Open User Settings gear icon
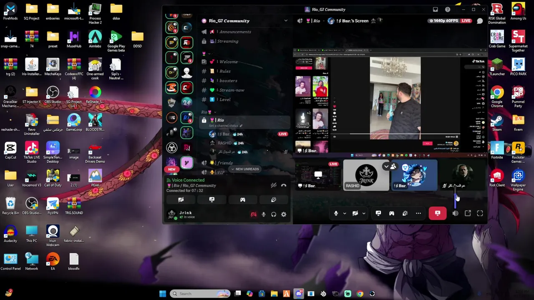The width and height of the screenshot is (534, 300). click(284, 215)
